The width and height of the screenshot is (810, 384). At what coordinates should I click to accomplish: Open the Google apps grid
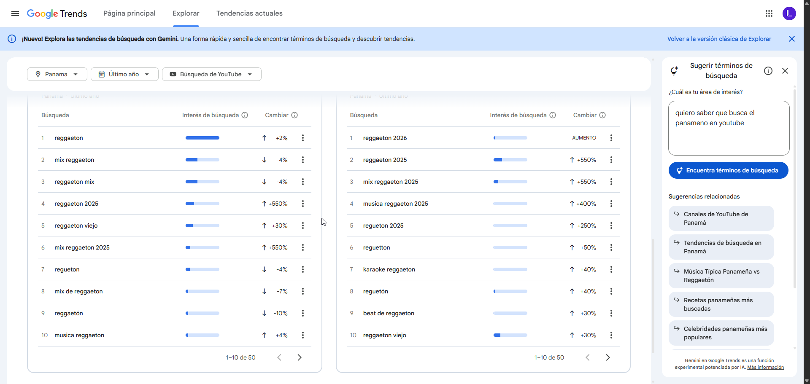[769, 13]
